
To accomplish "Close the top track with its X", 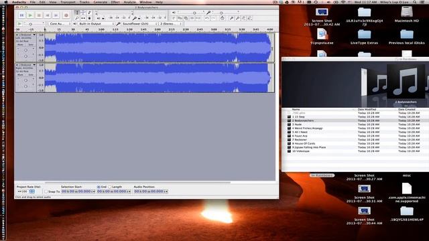I will 17,35.
